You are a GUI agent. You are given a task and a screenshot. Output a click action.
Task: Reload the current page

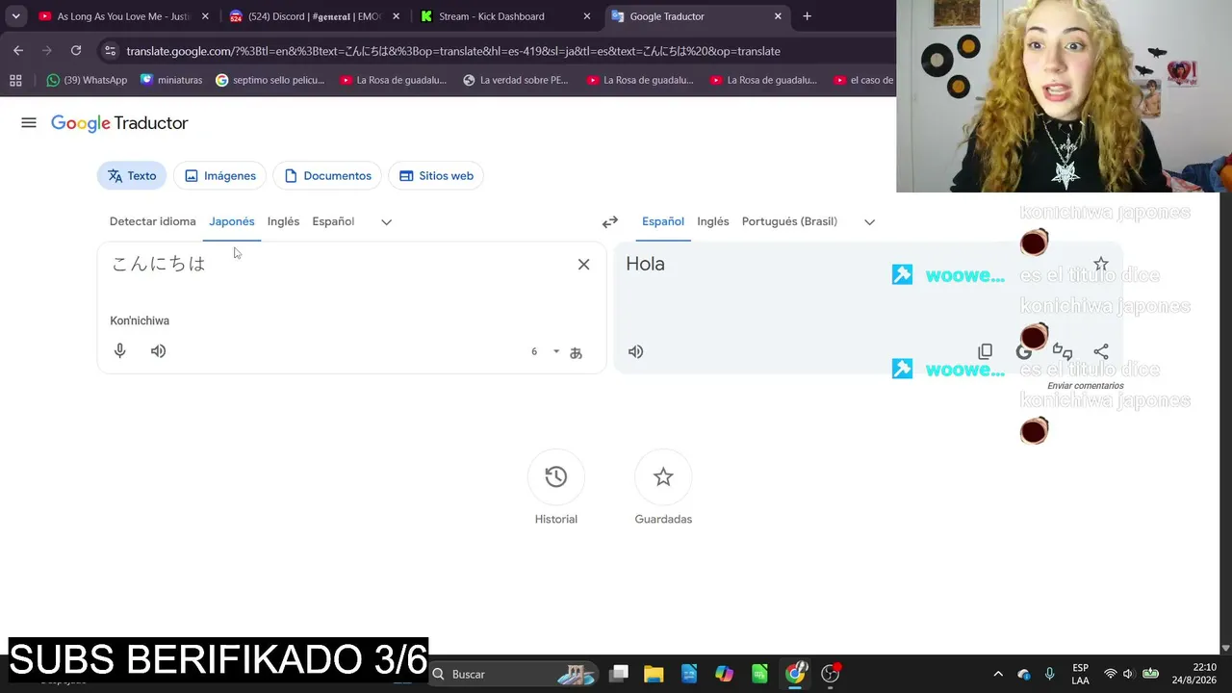point(76,51)
